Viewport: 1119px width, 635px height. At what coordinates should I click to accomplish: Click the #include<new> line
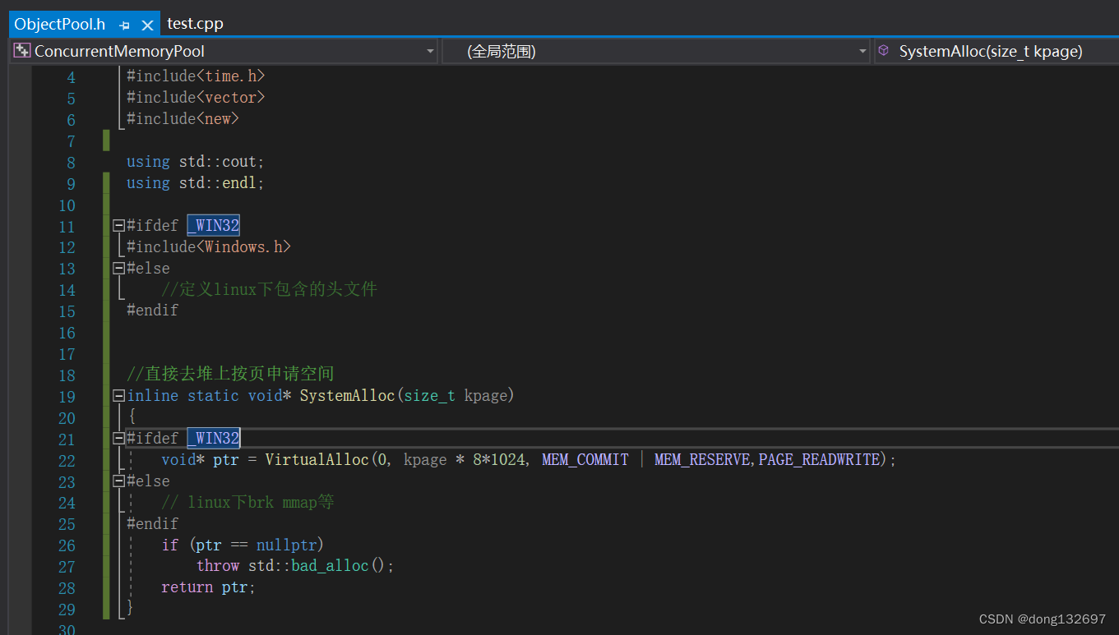183,118
